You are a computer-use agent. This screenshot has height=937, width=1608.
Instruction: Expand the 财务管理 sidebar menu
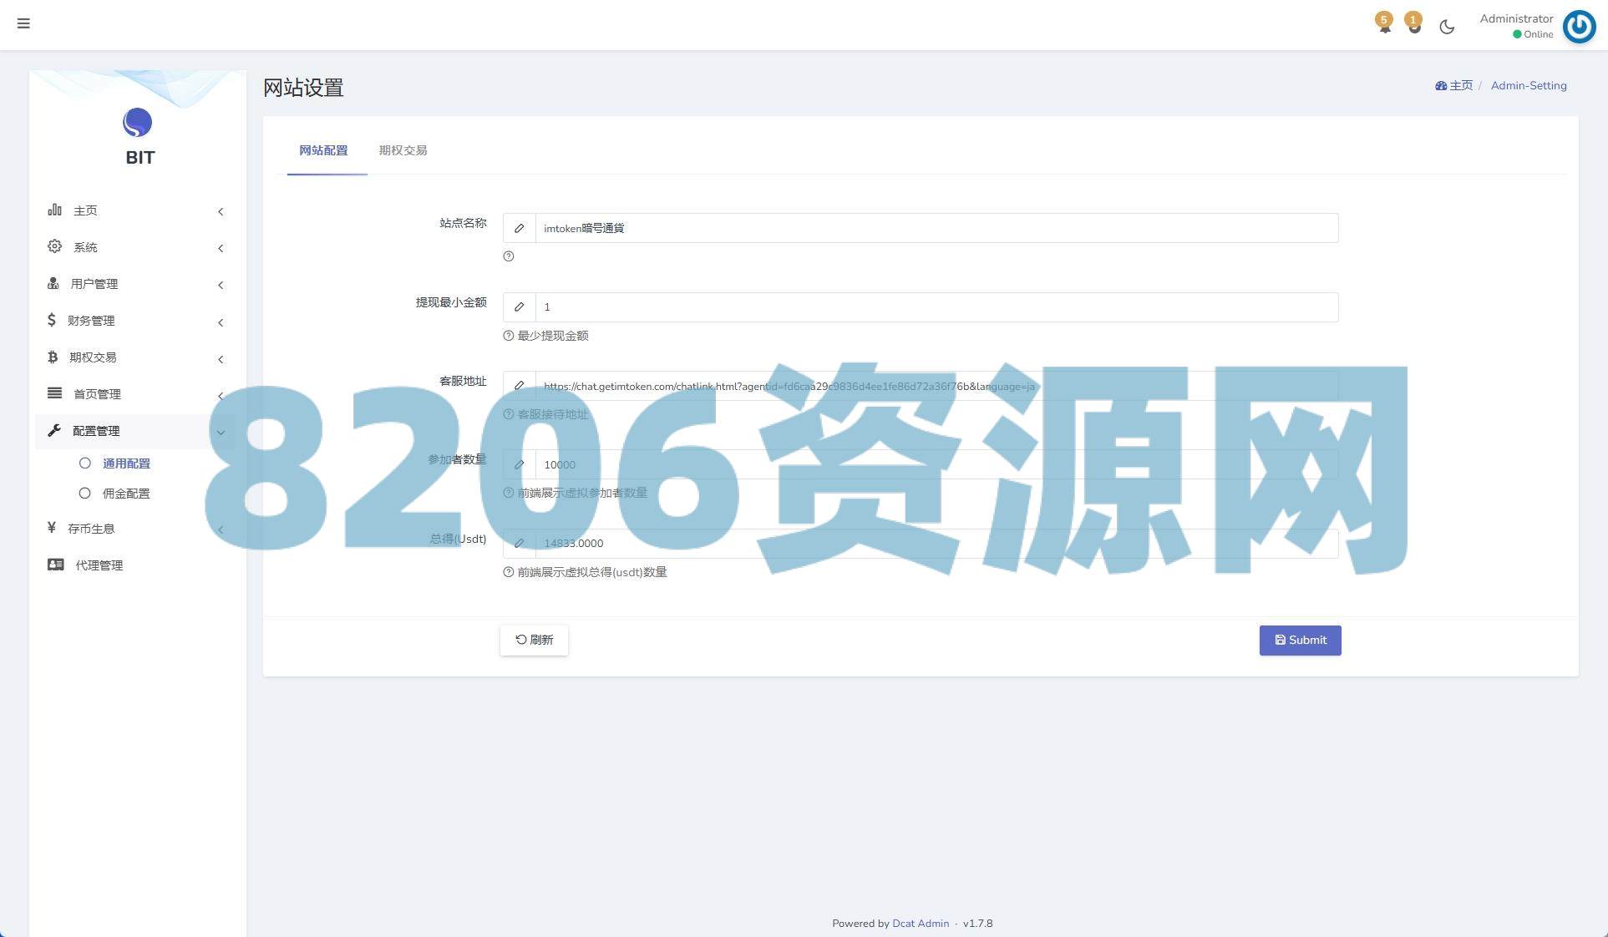[x=91, y=321]
